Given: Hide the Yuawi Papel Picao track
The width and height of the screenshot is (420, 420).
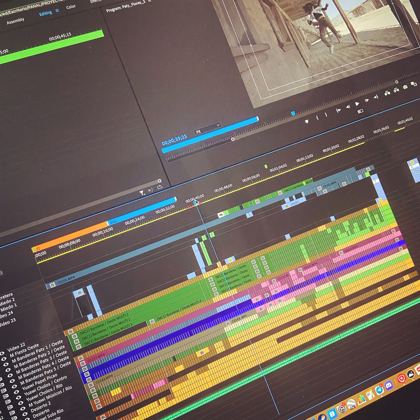Looking at the screenshot, I should [x=17, y=392].
